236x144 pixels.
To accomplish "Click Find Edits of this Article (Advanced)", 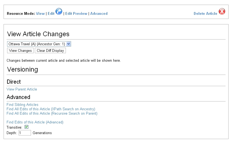I will coord(35,122).
